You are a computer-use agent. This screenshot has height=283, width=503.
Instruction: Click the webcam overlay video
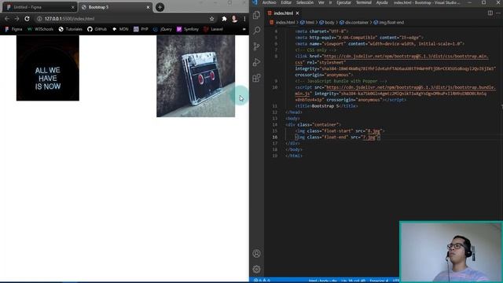450,252
